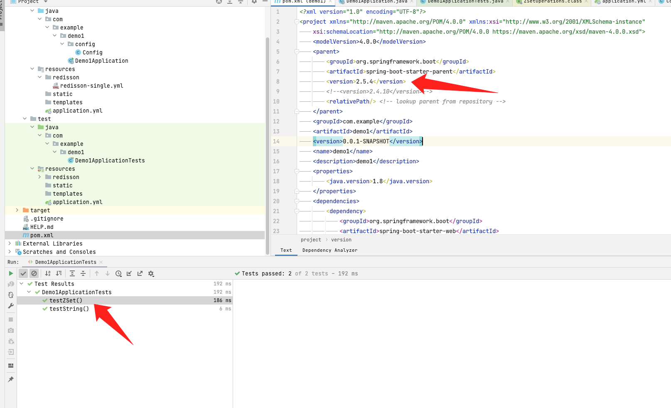Select pom.xml in project tree
Viewport: 671px width, 408px height.
(38, 235)
